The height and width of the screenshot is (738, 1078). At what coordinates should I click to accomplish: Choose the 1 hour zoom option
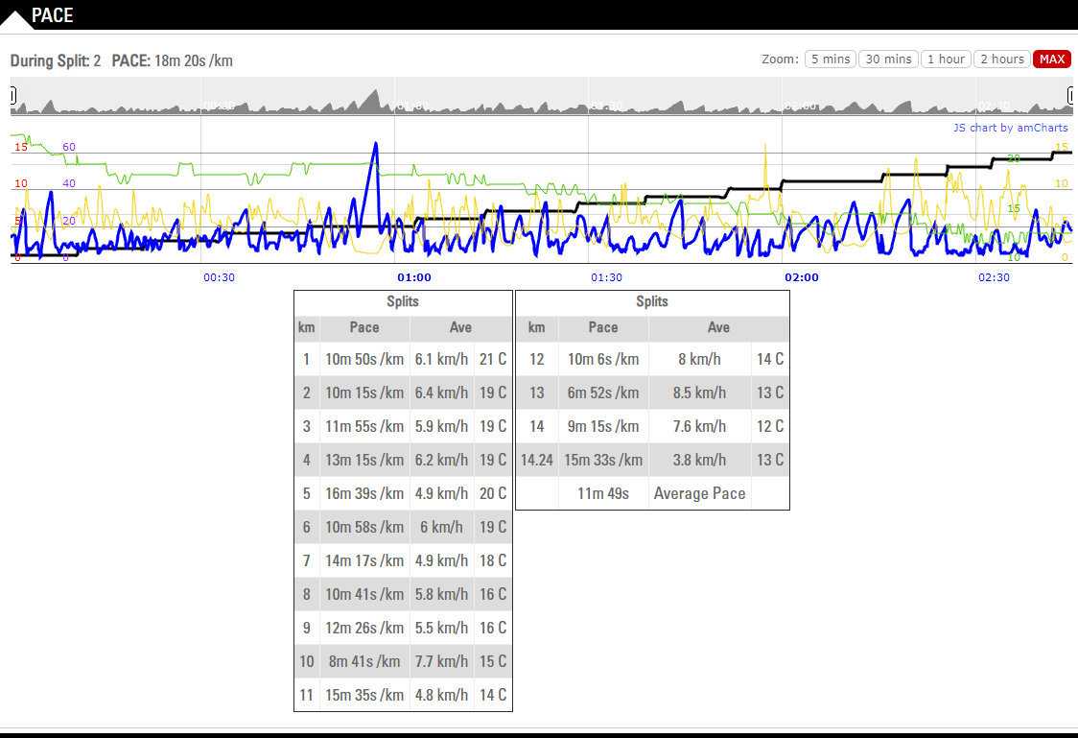[x=945, y=60]
